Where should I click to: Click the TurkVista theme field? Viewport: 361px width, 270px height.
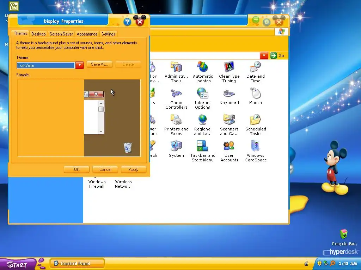pyautogui.click(x=45, y=65)
